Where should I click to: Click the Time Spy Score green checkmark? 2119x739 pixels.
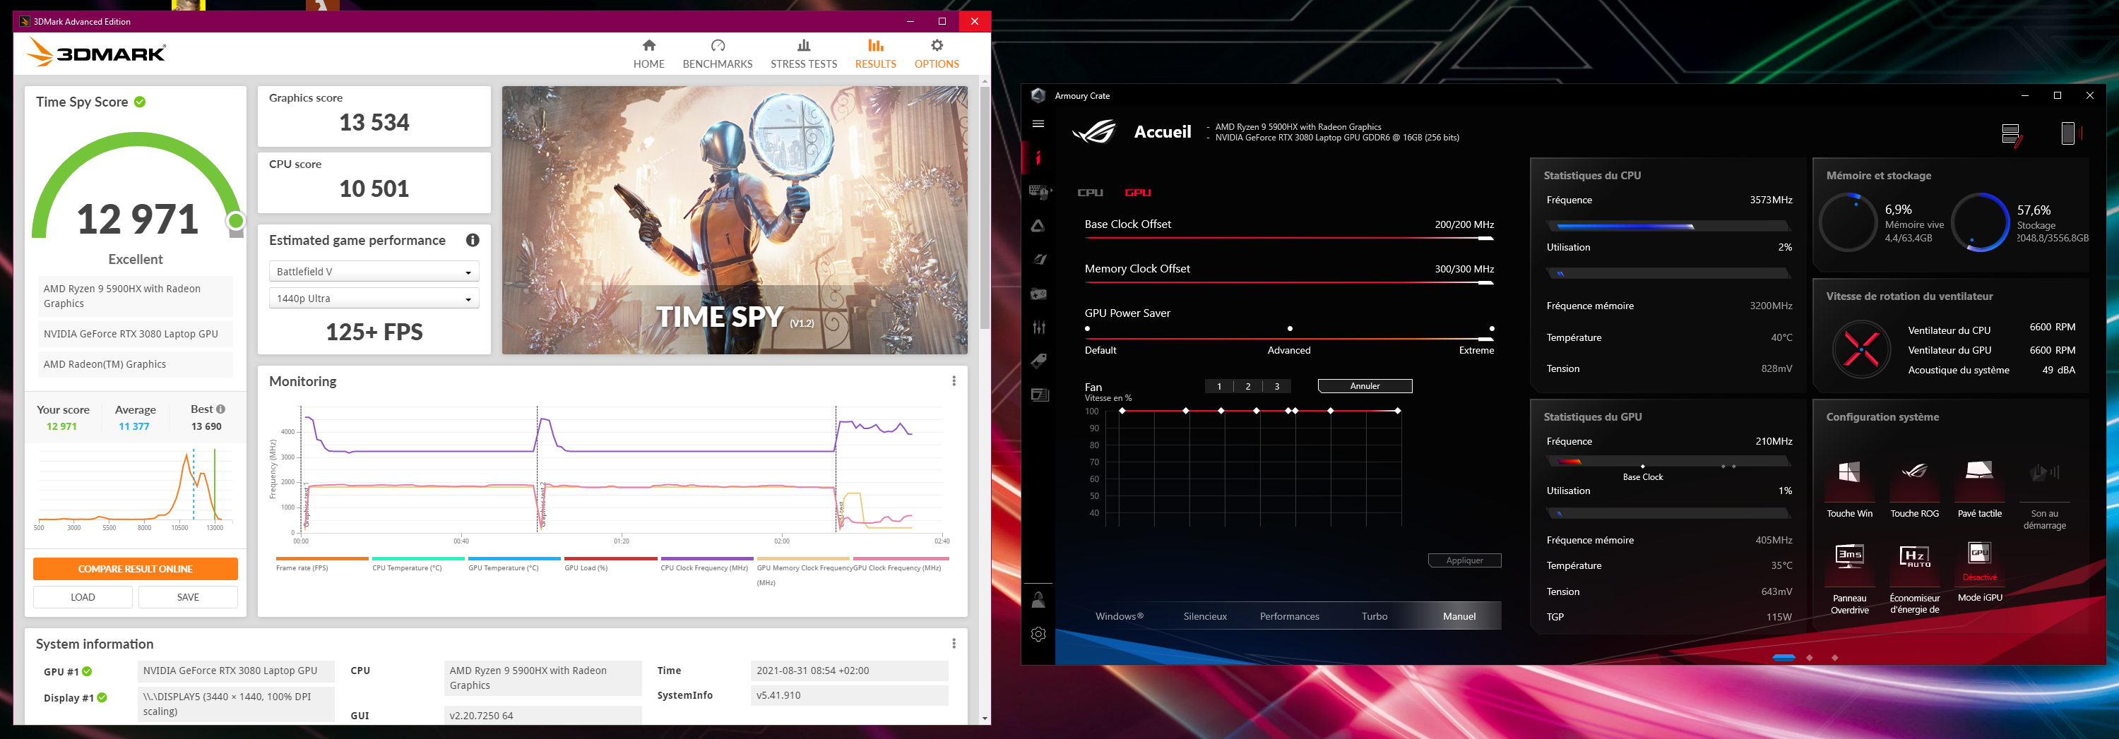point(140,102)
